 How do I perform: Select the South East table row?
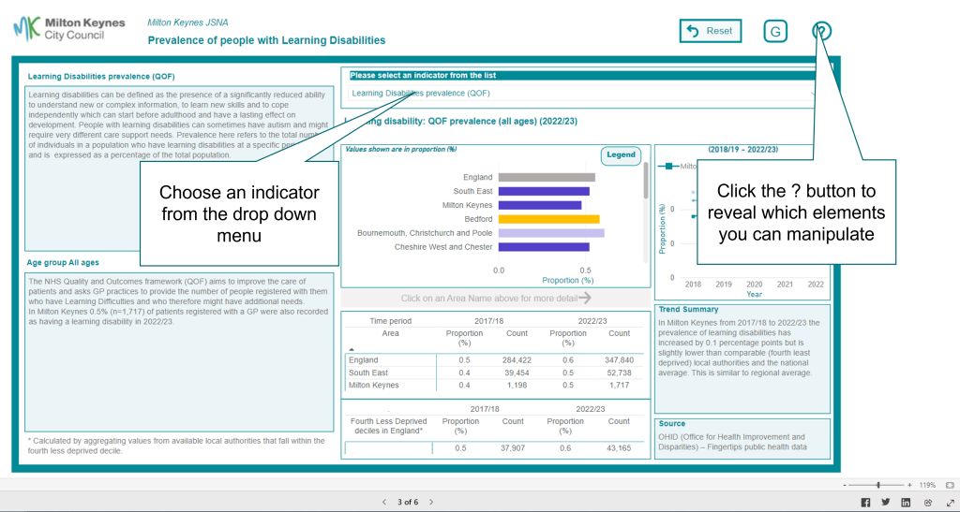495,373
